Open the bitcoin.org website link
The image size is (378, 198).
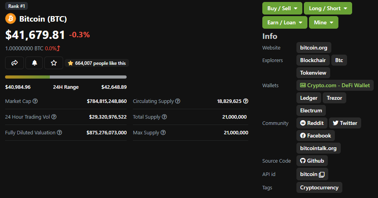[x=314, y=48]
